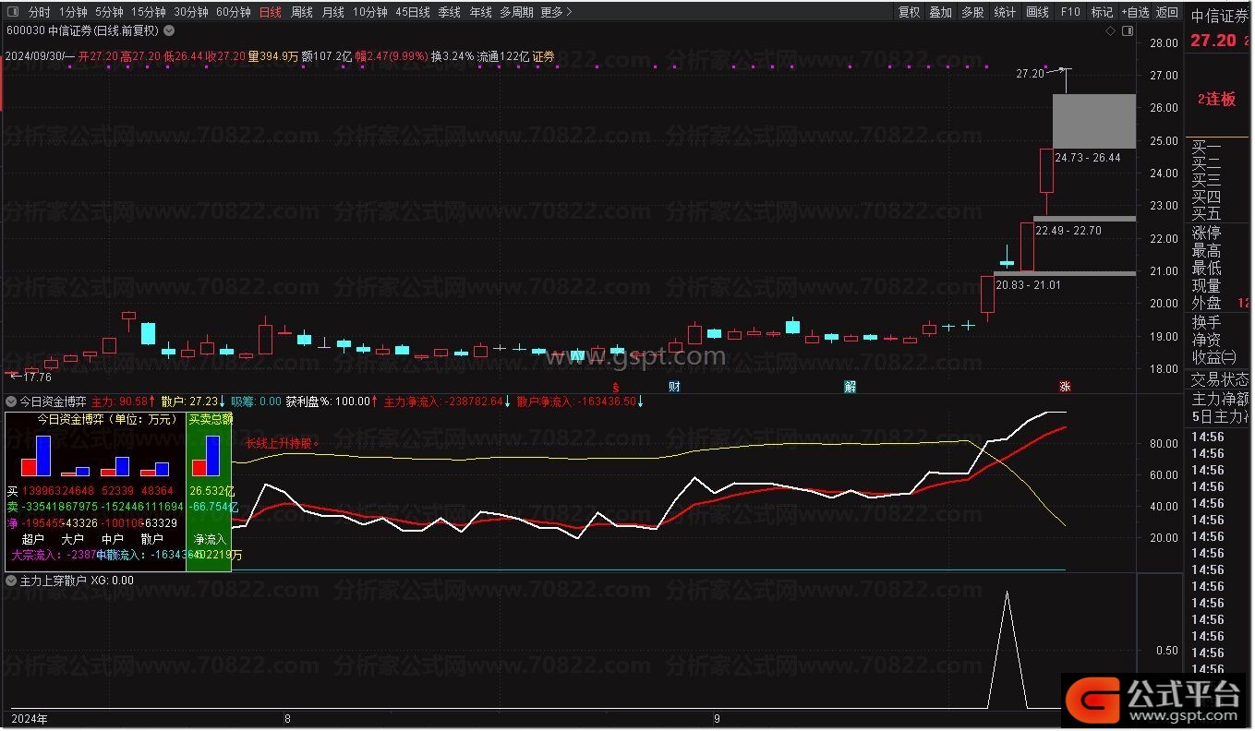
Task: Select the 日线 daily tab
Action: click(x=271, y=13)
